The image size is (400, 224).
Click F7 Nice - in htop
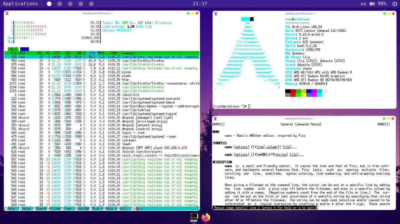point(96,208)
